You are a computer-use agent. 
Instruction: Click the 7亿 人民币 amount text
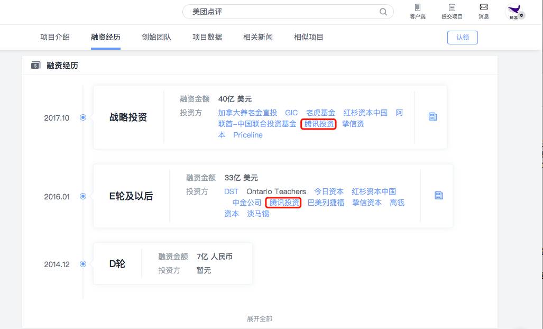coord(214,257)
